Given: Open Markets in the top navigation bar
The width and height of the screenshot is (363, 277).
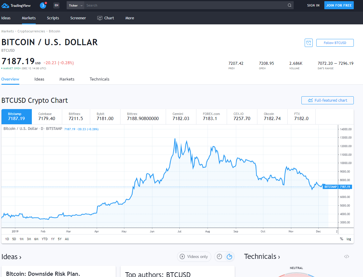Looking at the screenshot, I should point(29,18).
